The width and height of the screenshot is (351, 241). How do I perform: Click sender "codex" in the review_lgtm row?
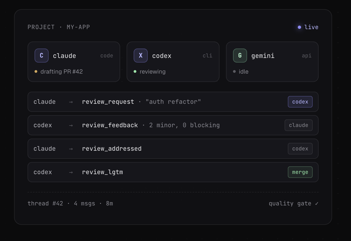pyautogui.click(x=43, y=172)
